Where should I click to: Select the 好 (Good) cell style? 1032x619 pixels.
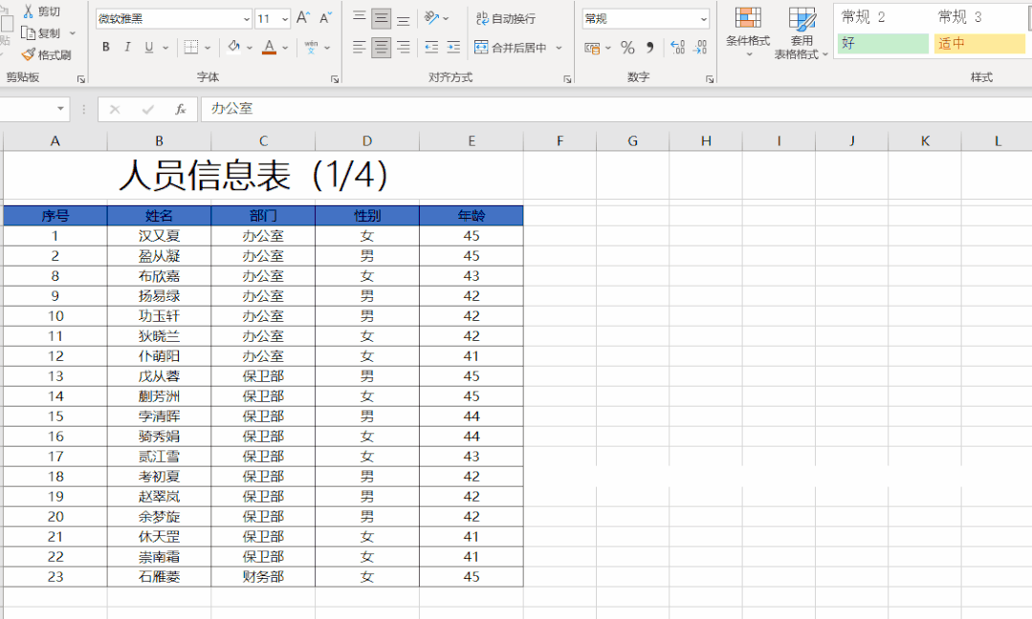[883, 43]
